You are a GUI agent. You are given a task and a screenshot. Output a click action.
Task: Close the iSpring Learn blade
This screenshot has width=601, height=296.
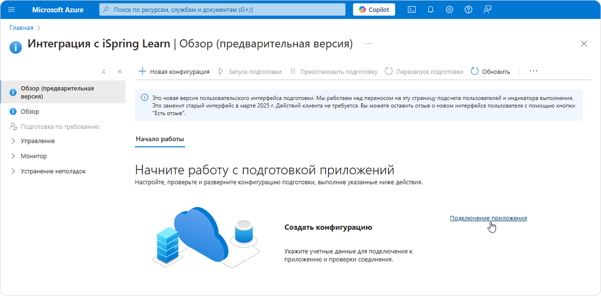click(584, 44)
